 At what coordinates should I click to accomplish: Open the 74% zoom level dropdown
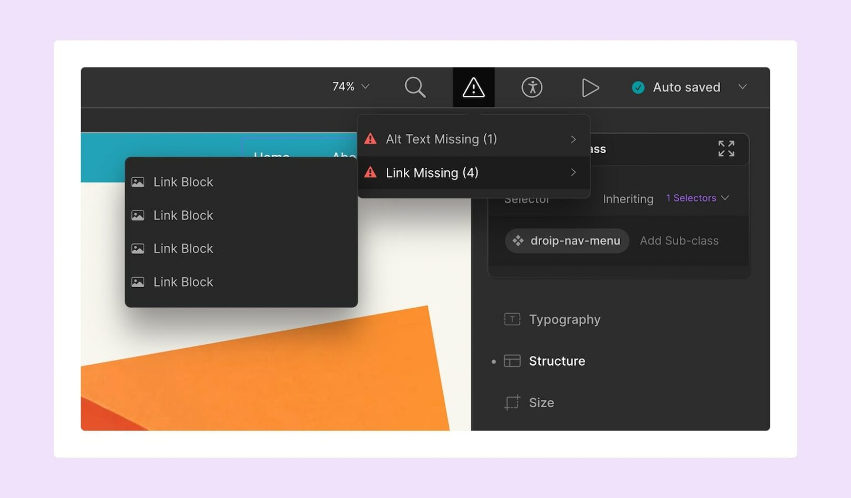(x=349, y=86)
